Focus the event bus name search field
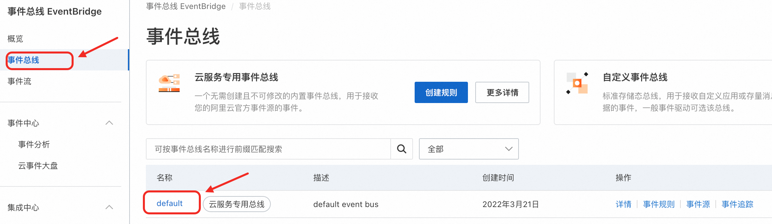This screenshot has width=772, height=224. [268, 149]
